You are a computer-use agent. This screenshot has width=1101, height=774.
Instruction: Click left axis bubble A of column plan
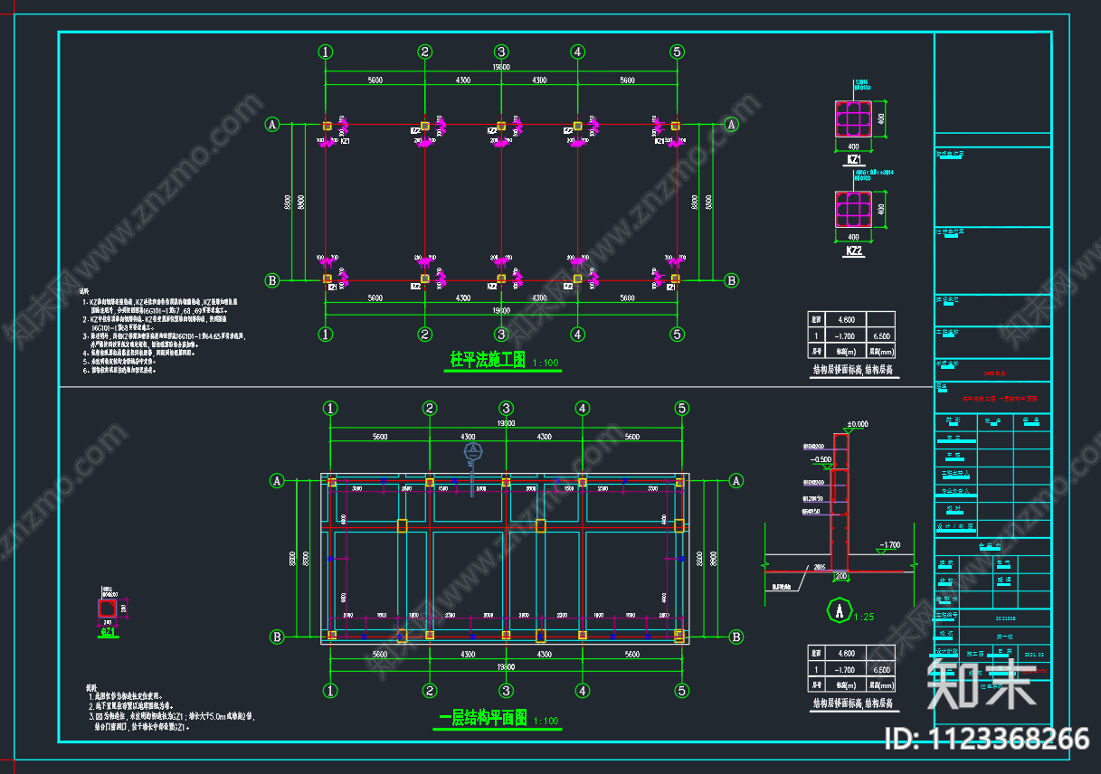coord(271,125)
